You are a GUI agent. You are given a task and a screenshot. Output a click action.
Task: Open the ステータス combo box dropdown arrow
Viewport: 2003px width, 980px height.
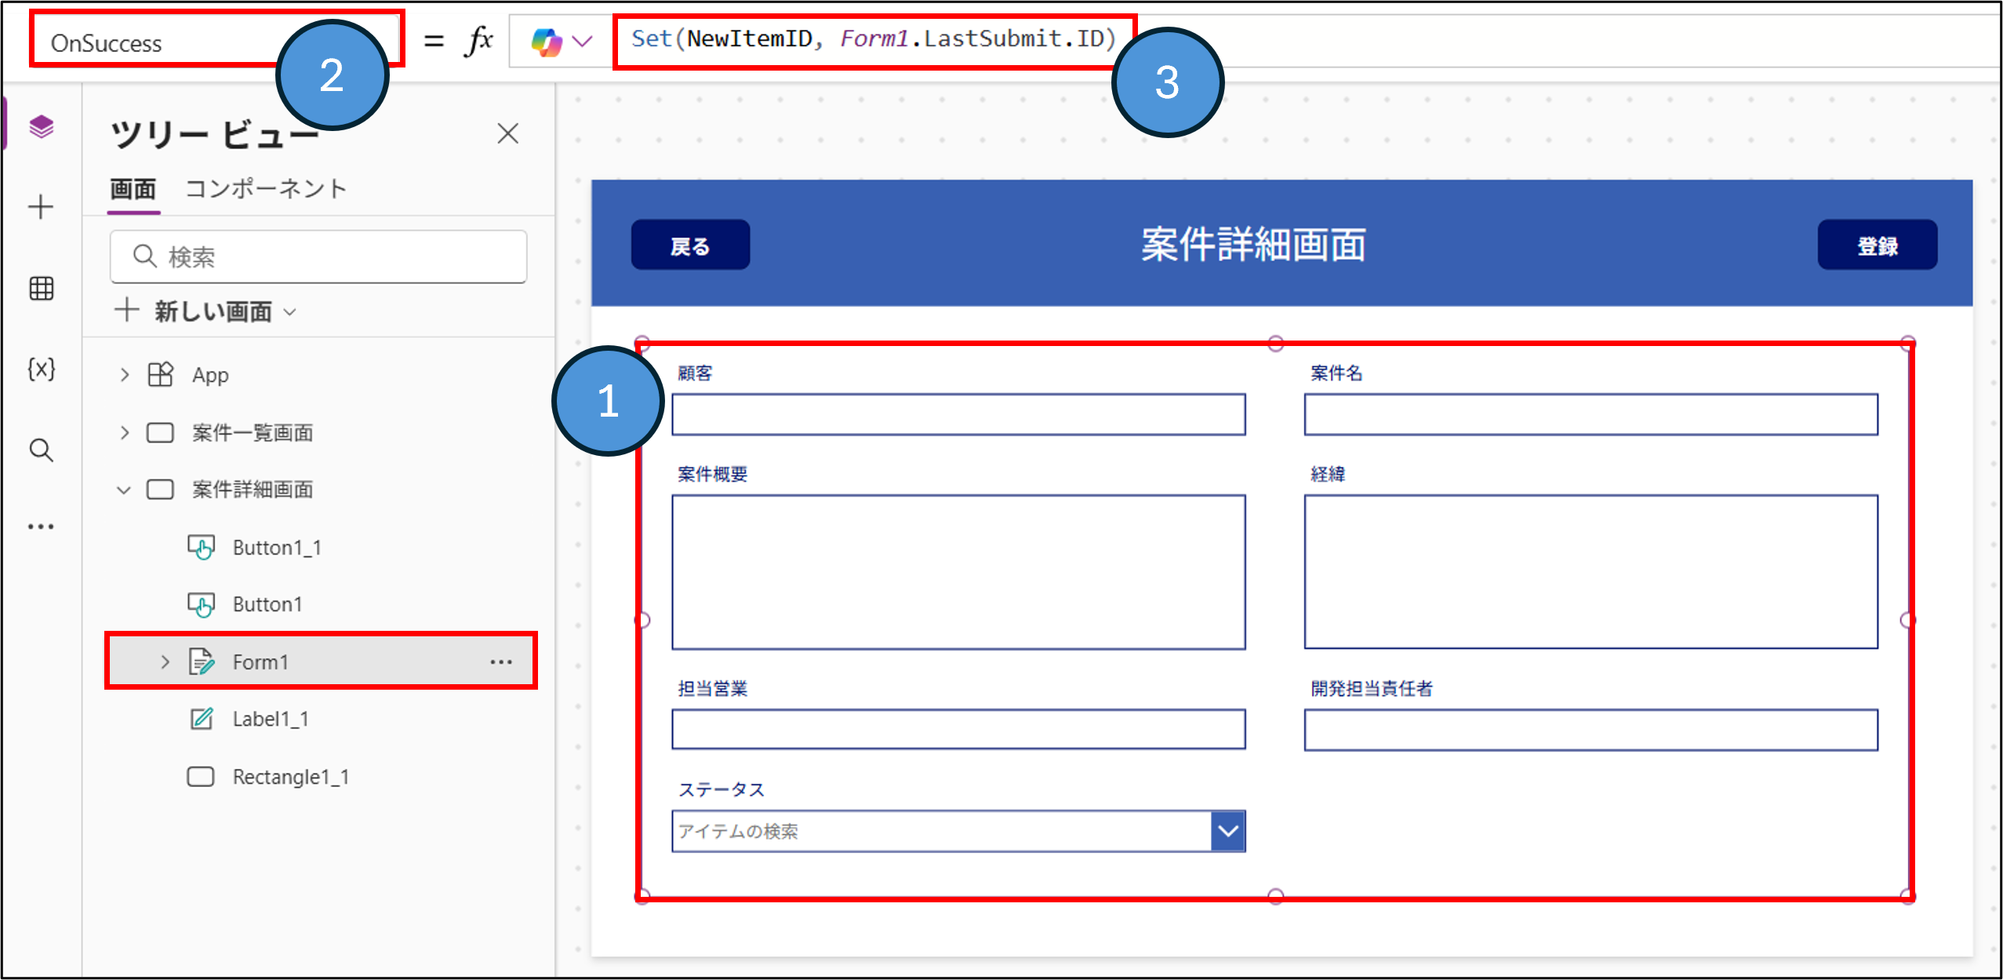pyautogui.click(x=1227, y=831)
